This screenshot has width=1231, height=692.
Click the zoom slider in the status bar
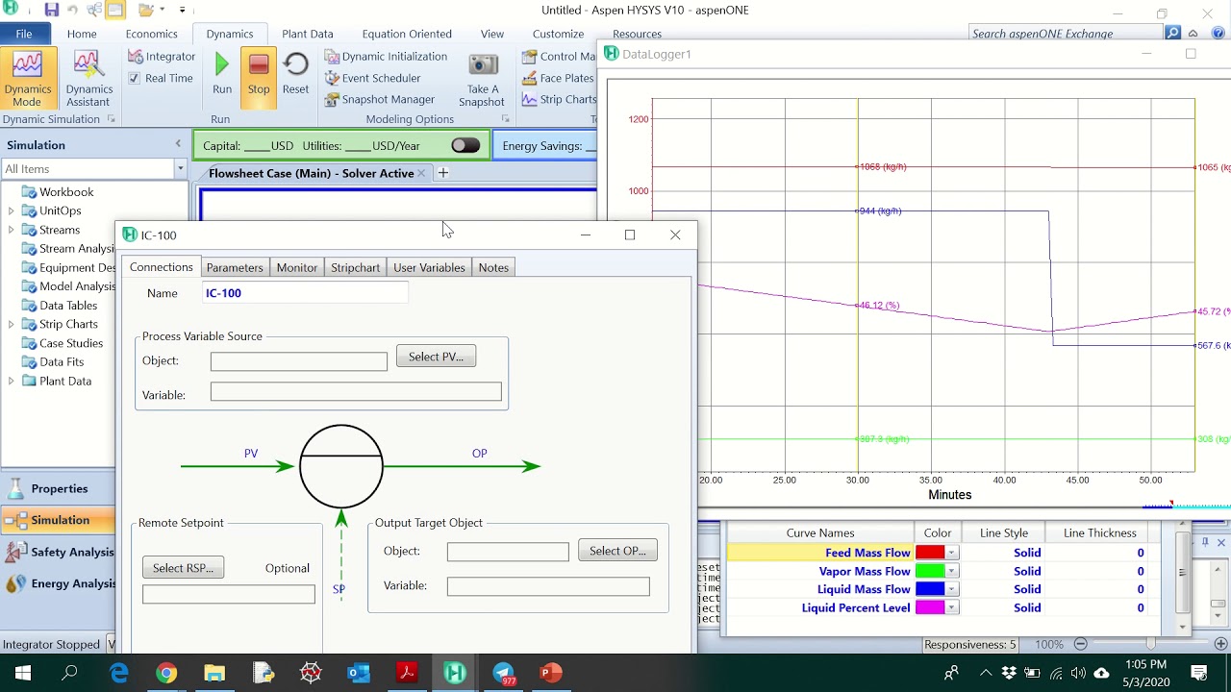point(1150,644)
